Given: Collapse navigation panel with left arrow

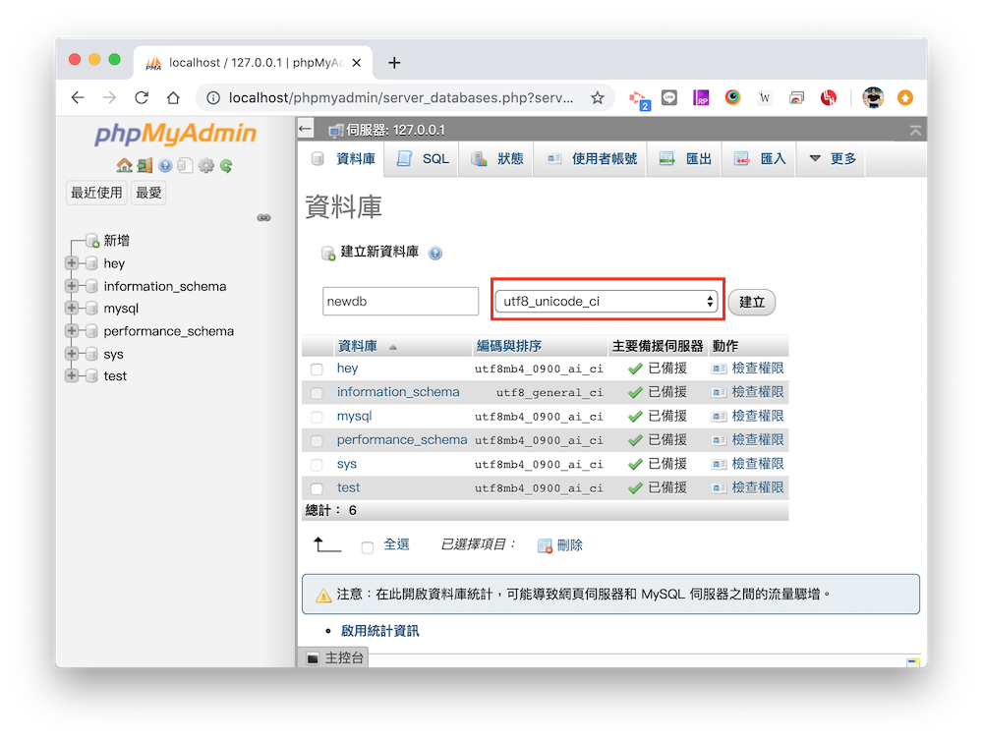Looking at the screenshot, I should click(306, 129).
